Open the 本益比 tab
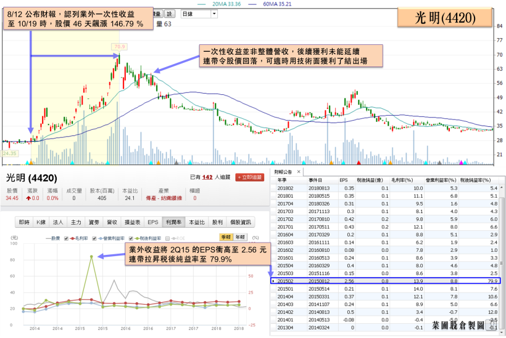Screen dimensions: 506x338 pyautogui.click(x=197, y=222)
